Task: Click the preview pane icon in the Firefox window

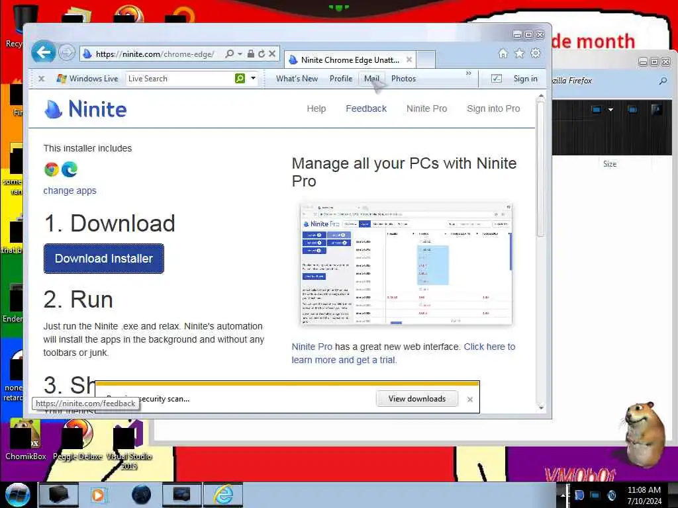Action: pyautogui.click(x=632, y=110)
